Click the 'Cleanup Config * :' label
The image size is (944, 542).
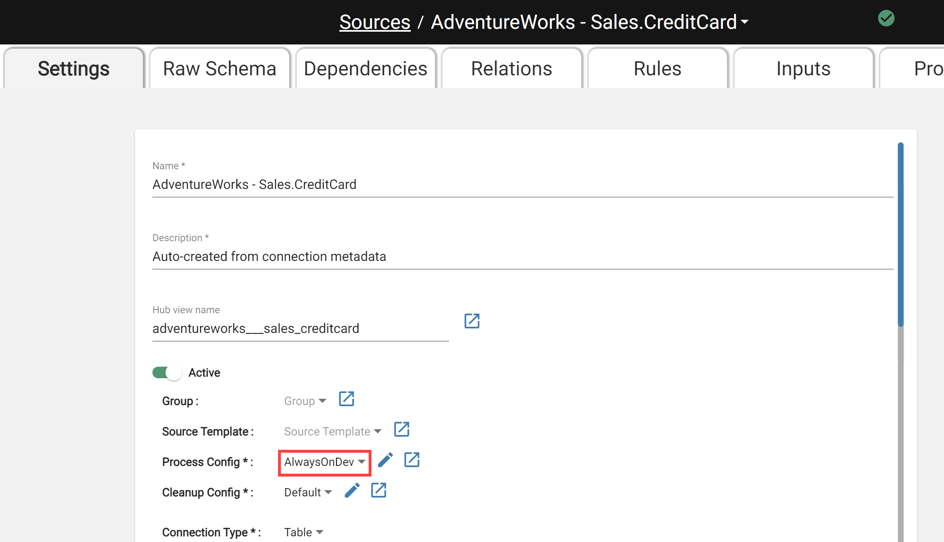[x=208, y=492]
